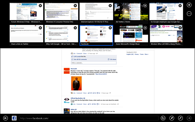
Task: Close the Zune: Microsoft's Design Muse tab
Action: click(x=145, y=28)
